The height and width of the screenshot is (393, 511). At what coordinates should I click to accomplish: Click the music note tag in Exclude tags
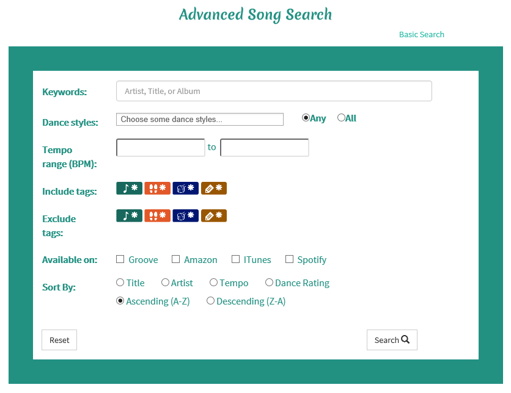(x=129, y=216)
